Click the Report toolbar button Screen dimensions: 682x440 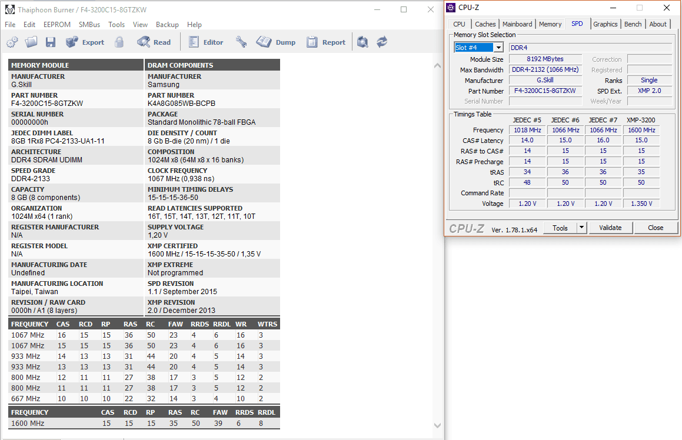tap(326, 42)
